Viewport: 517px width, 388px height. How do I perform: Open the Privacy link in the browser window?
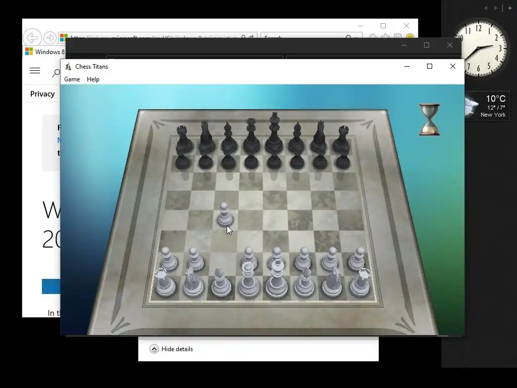coord(42,94)
